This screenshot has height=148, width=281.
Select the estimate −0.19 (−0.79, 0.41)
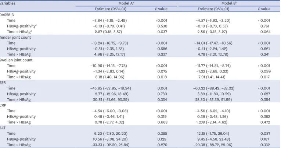point(109,26)
